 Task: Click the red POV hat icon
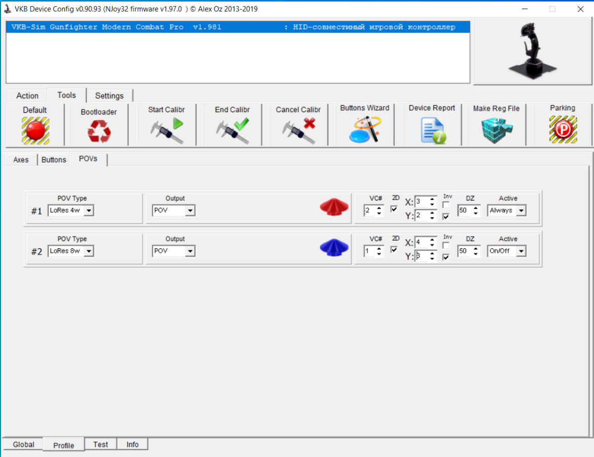tap(334, 207)
